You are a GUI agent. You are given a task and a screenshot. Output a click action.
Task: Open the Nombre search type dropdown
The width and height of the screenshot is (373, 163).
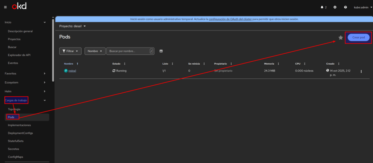[x=95, y=51]
